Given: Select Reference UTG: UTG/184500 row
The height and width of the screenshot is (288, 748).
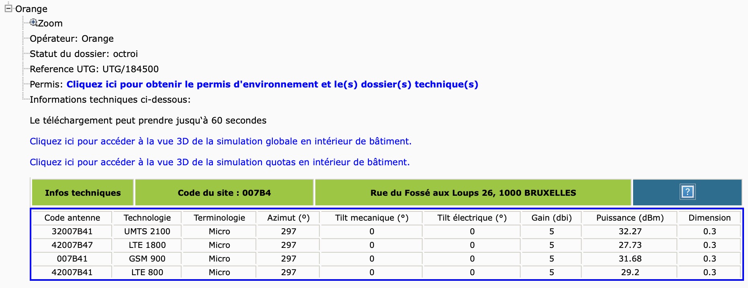Looking at the screenshot, I should coord(94,69).
